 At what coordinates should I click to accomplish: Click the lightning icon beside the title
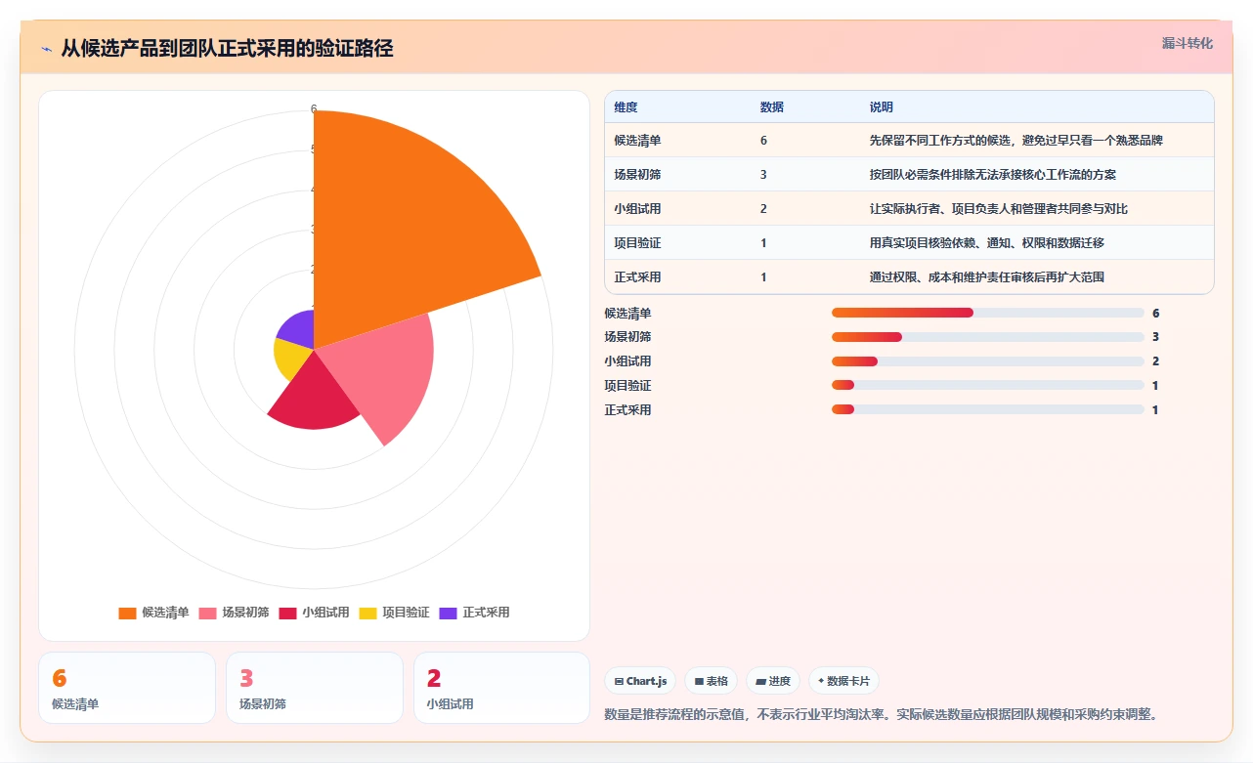click(46, 49)
